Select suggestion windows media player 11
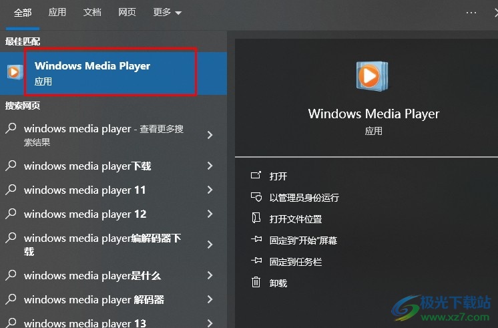This screenshot has width=498, height=328. 113,190
